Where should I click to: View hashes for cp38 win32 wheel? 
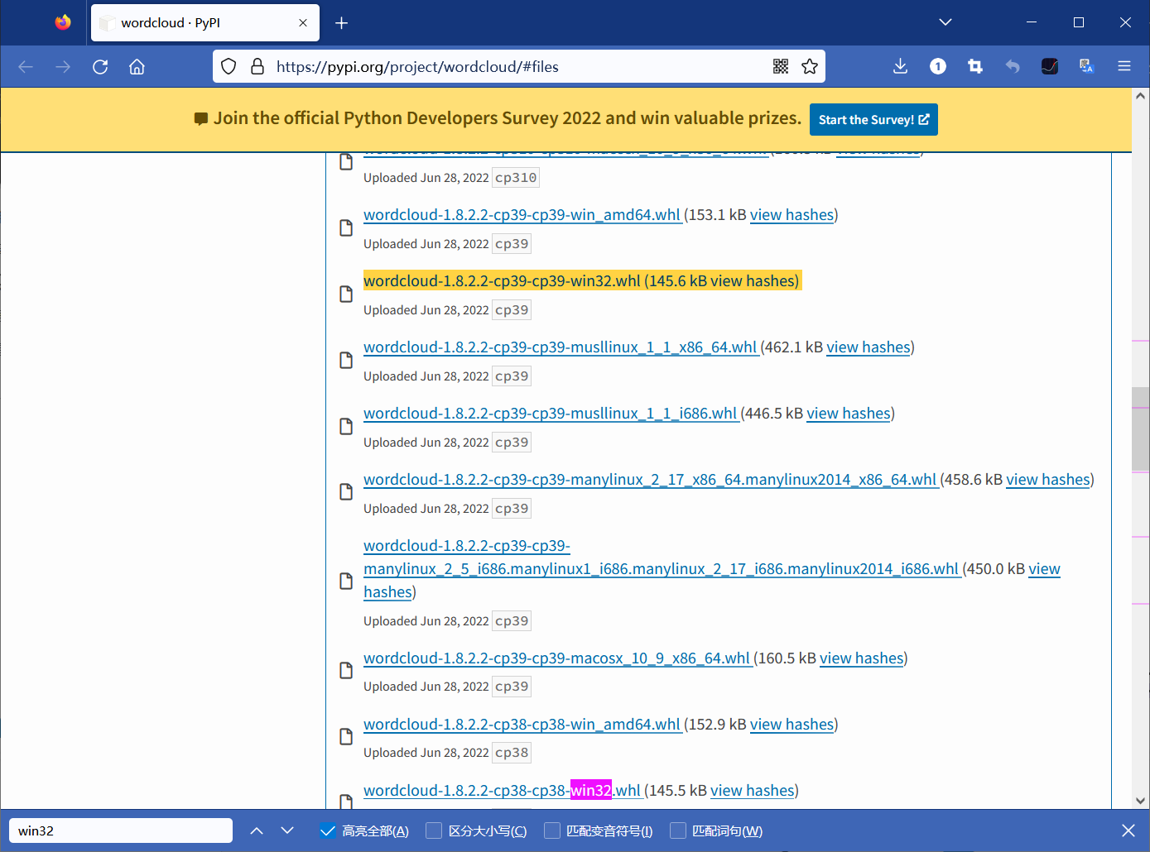pos(753,791)
